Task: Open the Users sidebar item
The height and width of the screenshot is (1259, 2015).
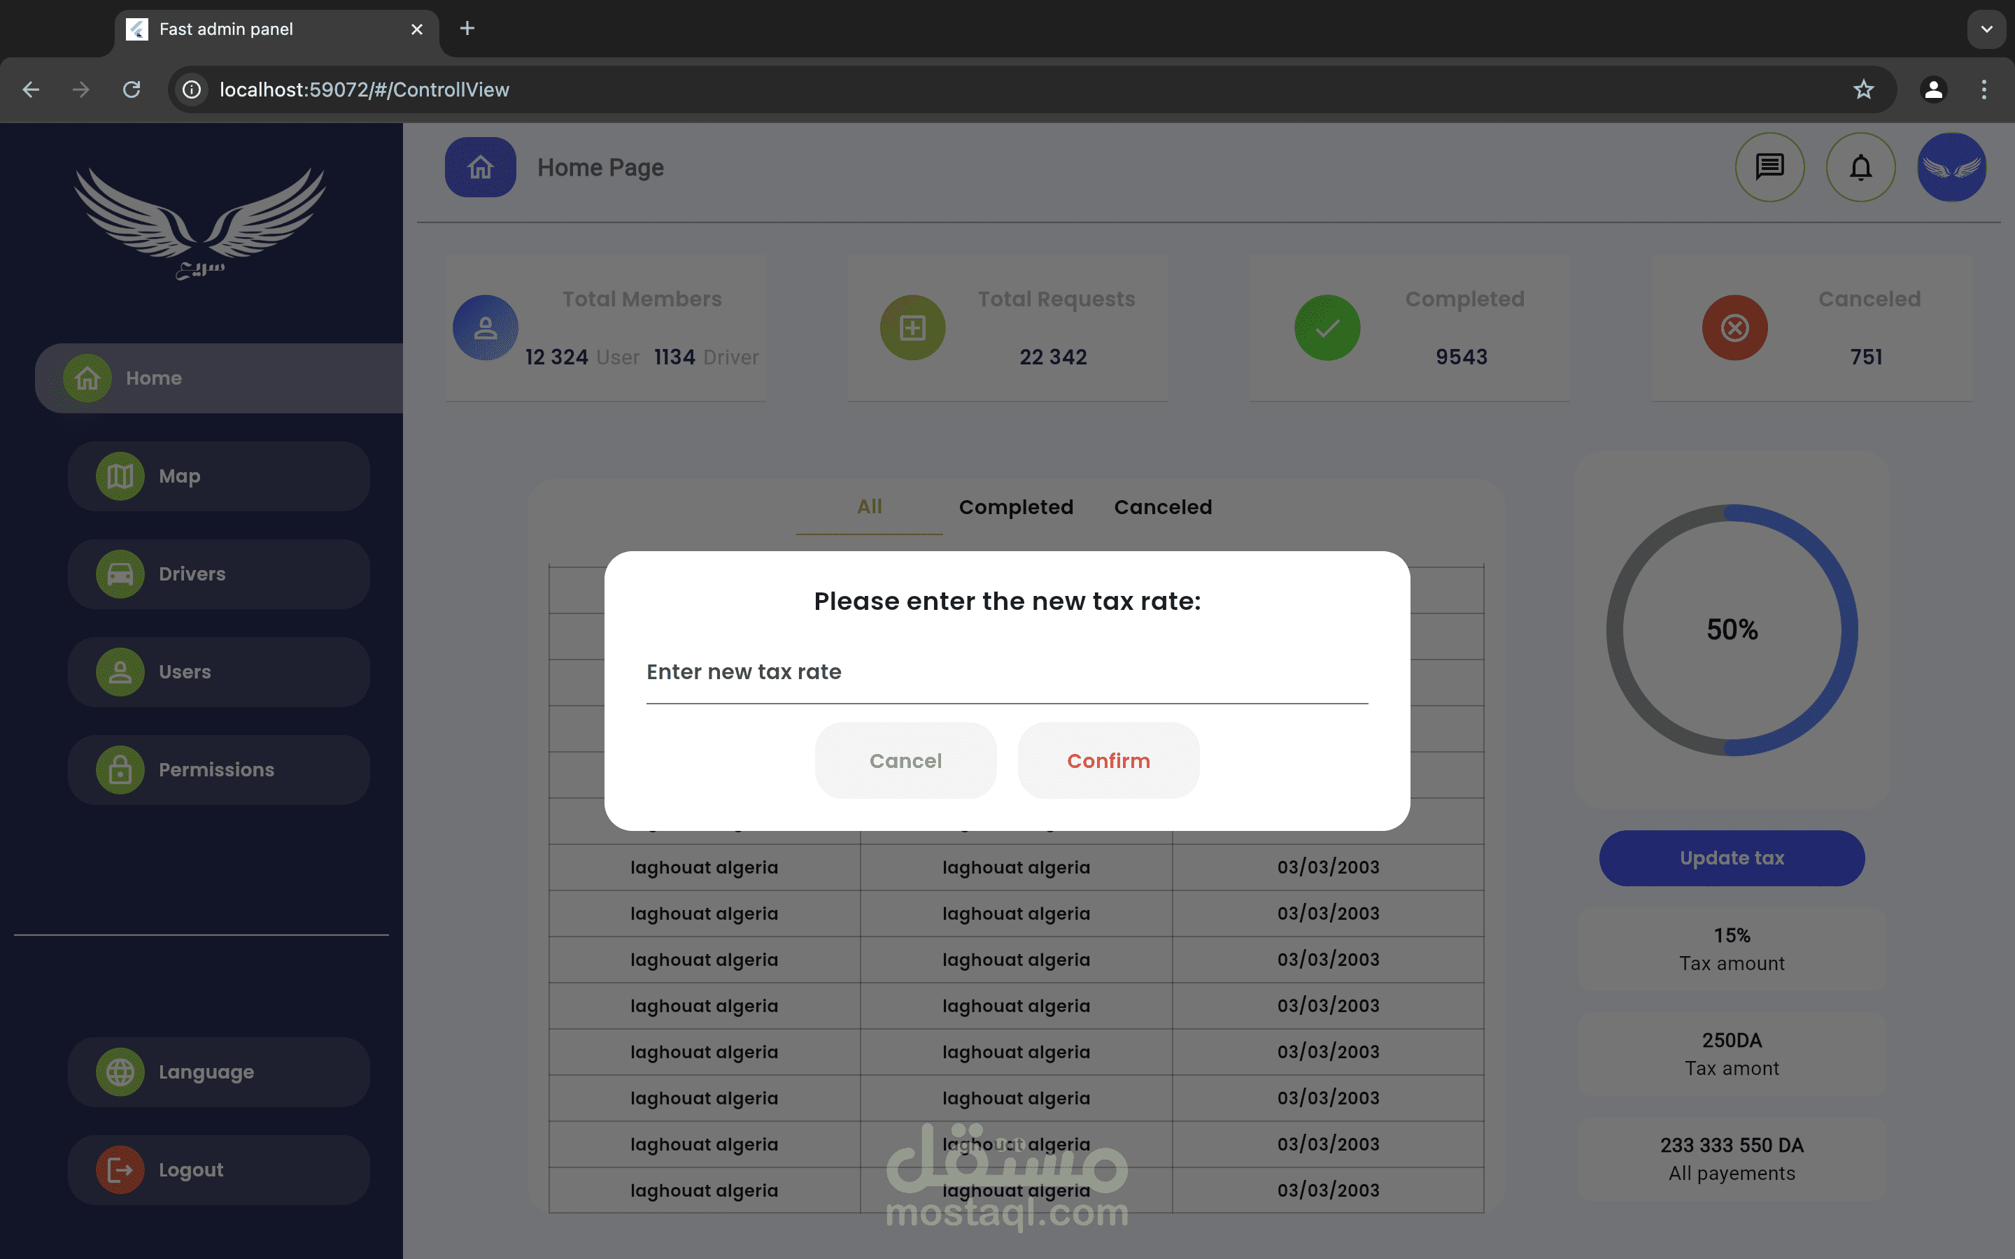Action: 218,672
